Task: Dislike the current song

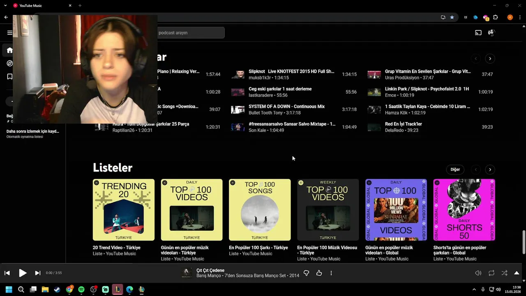Action: (306, 273)
